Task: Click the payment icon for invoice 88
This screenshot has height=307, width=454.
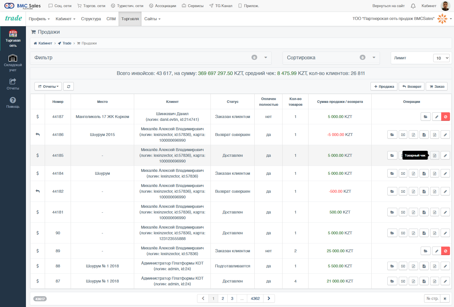Action: 403,266
